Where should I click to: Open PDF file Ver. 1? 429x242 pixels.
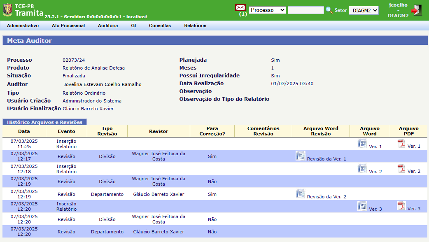[401, 144]
